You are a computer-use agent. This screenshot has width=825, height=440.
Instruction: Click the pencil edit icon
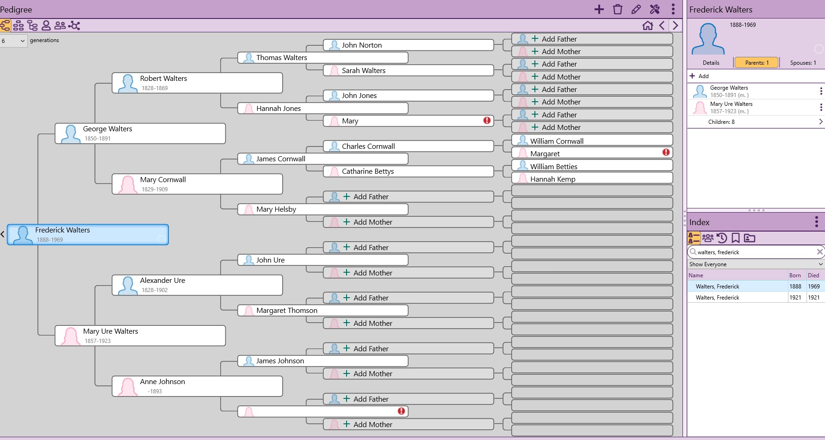(636, 9)
